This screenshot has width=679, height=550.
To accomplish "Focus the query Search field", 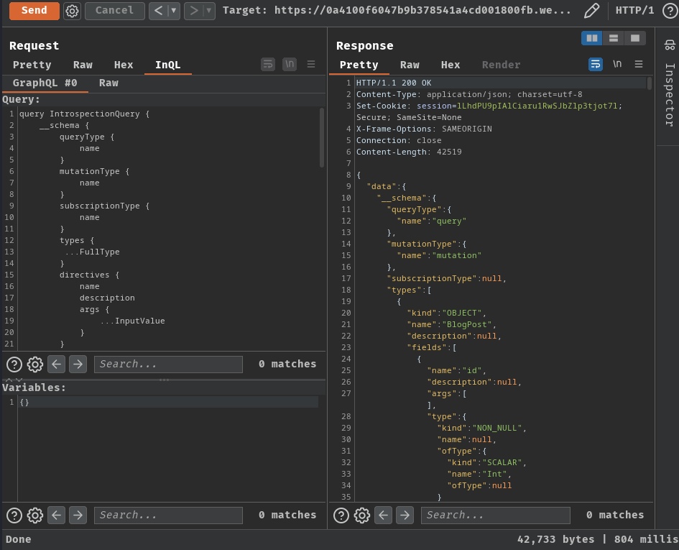I will coord(168,365).
